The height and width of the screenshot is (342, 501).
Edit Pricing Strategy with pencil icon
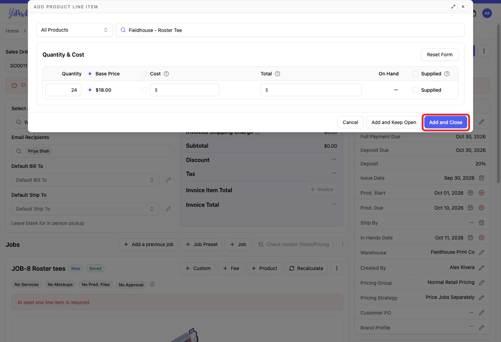click(482, 298)
